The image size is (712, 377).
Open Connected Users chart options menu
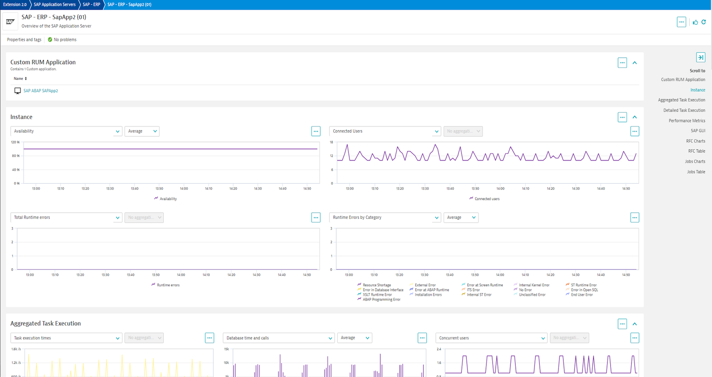635,131
